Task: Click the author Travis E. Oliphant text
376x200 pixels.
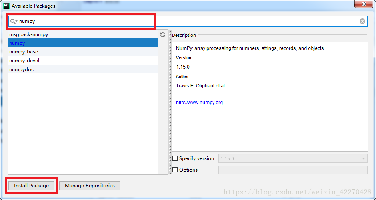Action: click(x=201, y=86)
